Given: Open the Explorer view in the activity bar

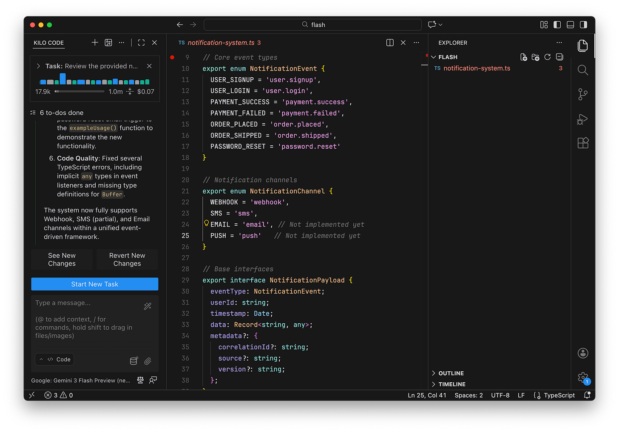Looking at the screenshot, I should coord(583,45).
